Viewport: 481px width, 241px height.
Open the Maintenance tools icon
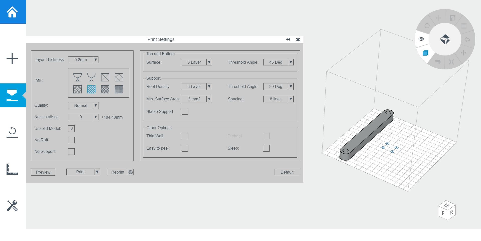click(x=12, y=206)
